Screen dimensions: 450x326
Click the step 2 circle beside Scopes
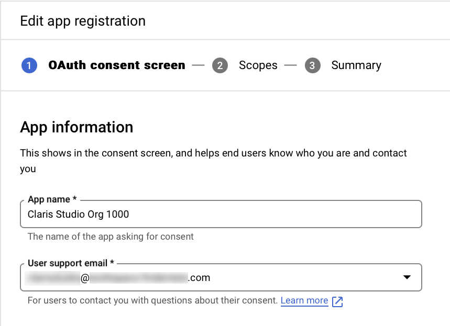220,65
